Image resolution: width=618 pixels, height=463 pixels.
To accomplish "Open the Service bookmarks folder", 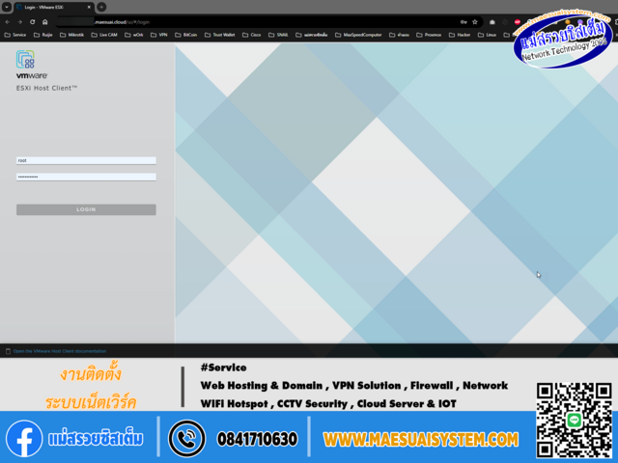I will click(x=15, y=35).
